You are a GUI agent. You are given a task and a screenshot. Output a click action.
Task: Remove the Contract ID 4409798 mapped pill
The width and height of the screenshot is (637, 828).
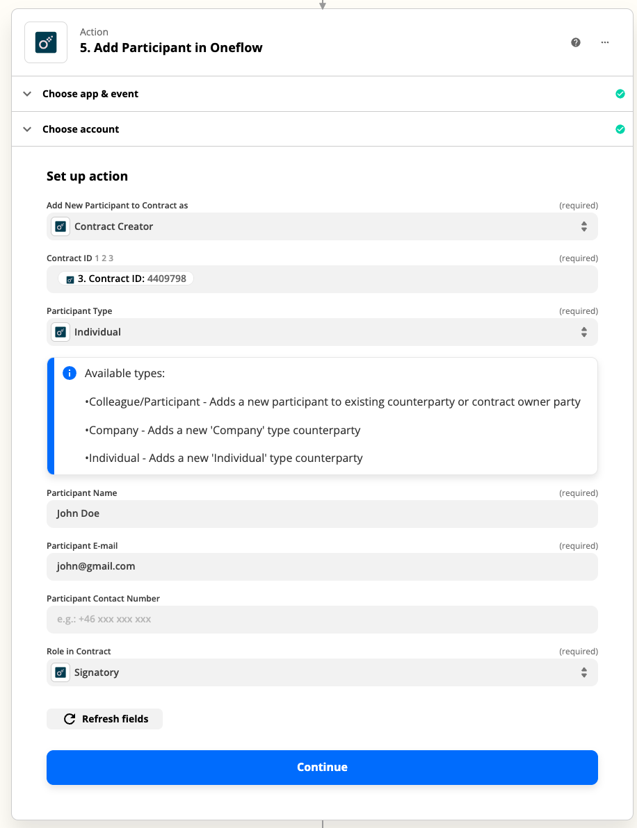(x=125, y=278)
